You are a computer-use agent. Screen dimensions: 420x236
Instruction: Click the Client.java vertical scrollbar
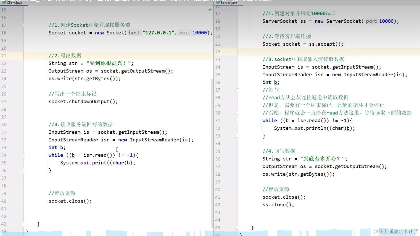click(212, 153)
